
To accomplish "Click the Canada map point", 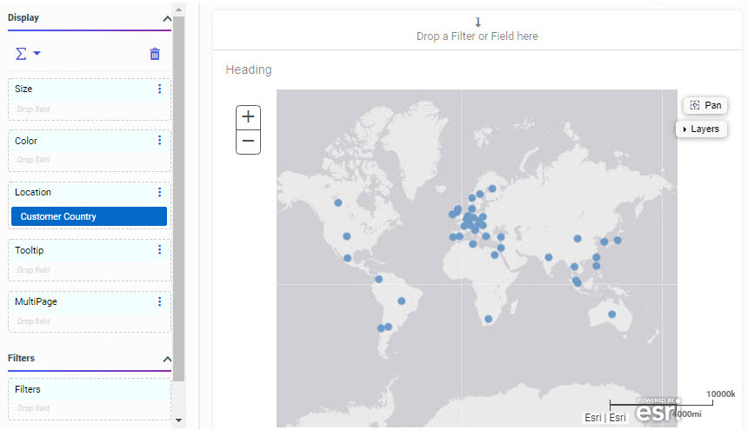I will (x=338, y=203).
